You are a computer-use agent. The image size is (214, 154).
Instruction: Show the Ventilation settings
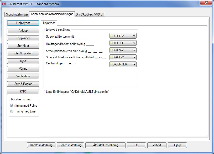(23, 76)
